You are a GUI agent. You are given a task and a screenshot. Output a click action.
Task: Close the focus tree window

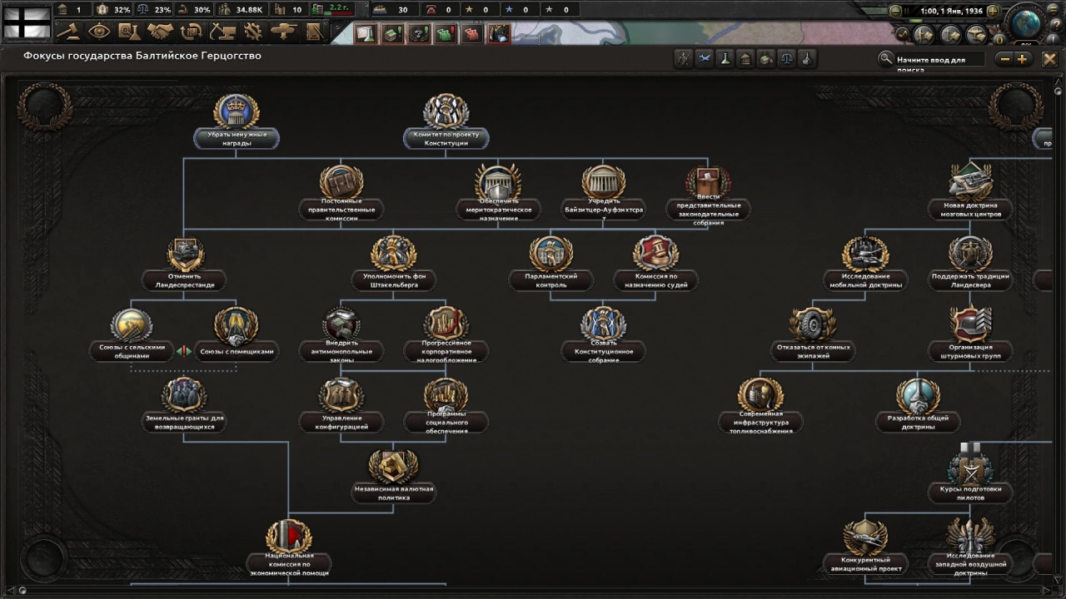(x=1049, y=59)
